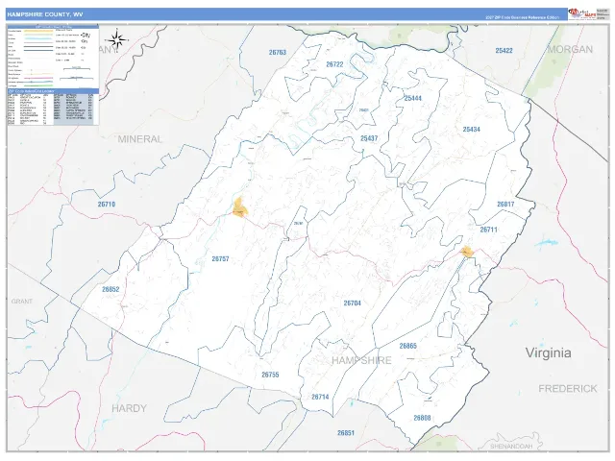Click ZIP code label 26755
Screen dimensions: 615x461
coord(270,375)
